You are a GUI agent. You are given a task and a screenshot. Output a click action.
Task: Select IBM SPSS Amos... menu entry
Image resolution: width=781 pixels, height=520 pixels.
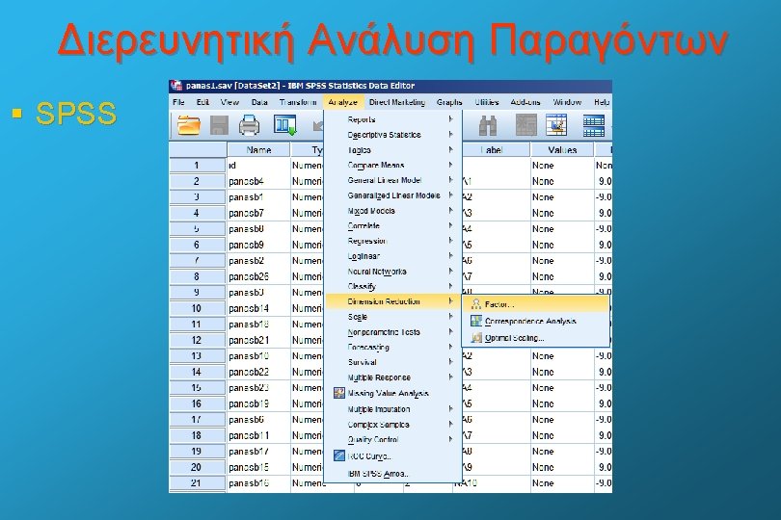tap(392, 474)
